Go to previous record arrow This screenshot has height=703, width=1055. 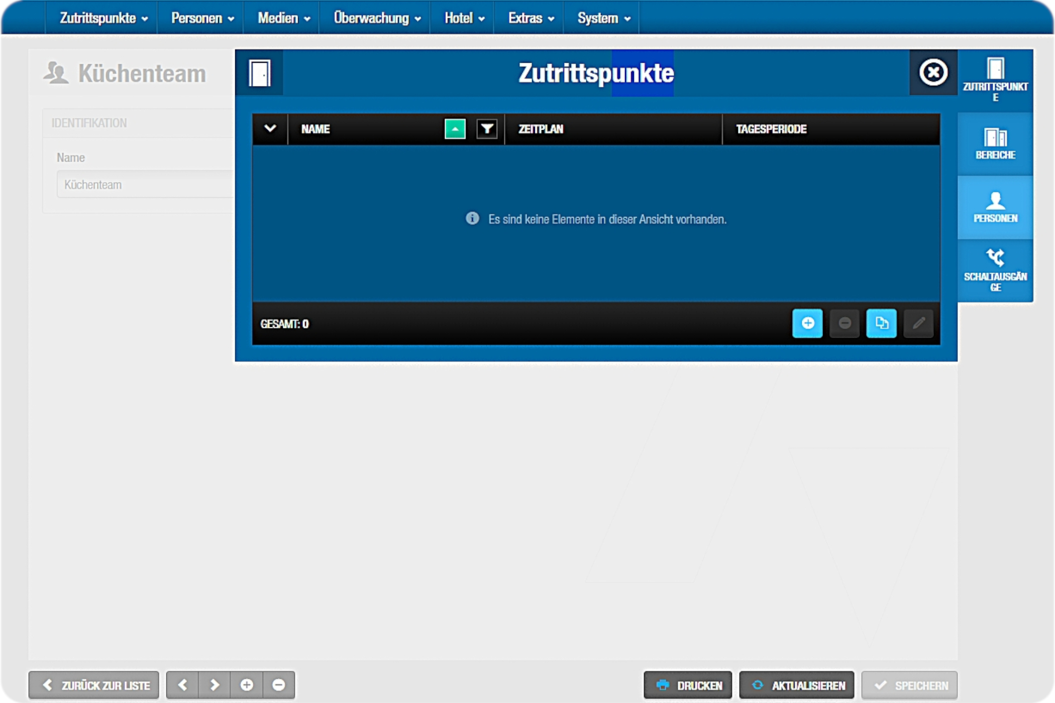(x=182, y=685)
